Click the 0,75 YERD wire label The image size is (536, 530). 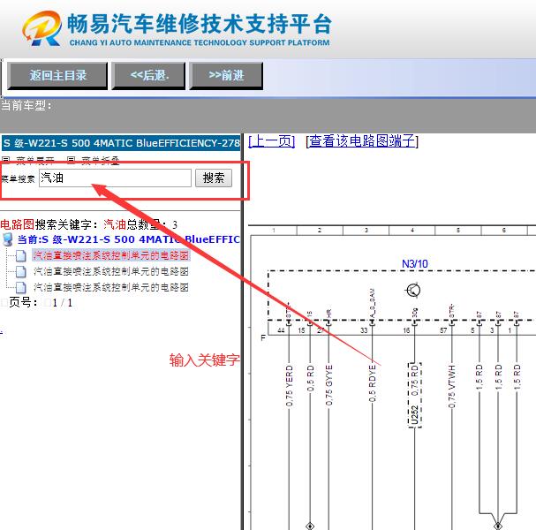(x=290, y=386)
